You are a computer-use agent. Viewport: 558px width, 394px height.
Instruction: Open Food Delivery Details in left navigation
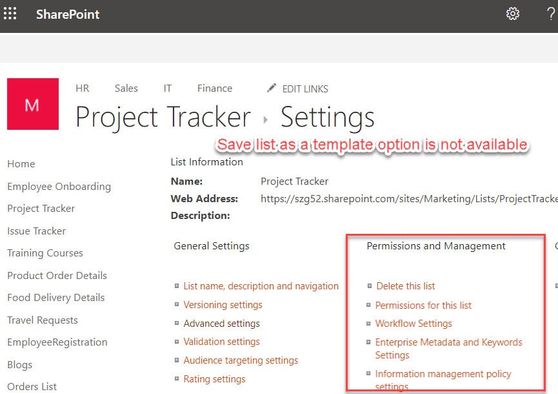(56, 298)
